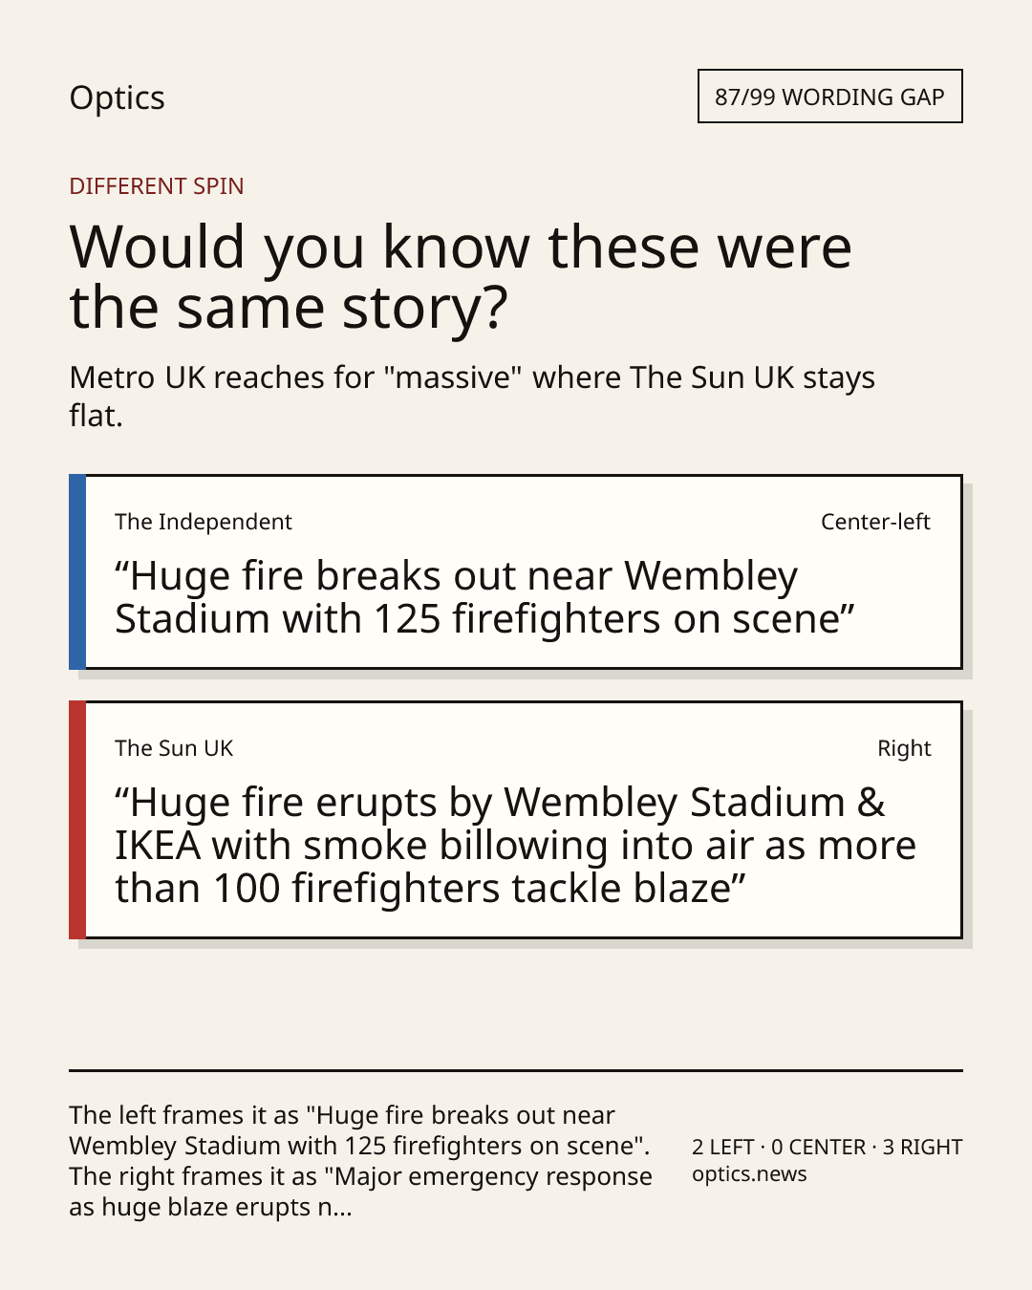Click the word 'story?' in the headline
This screenshot has height=1290, width=1032.
click(425, 308)
